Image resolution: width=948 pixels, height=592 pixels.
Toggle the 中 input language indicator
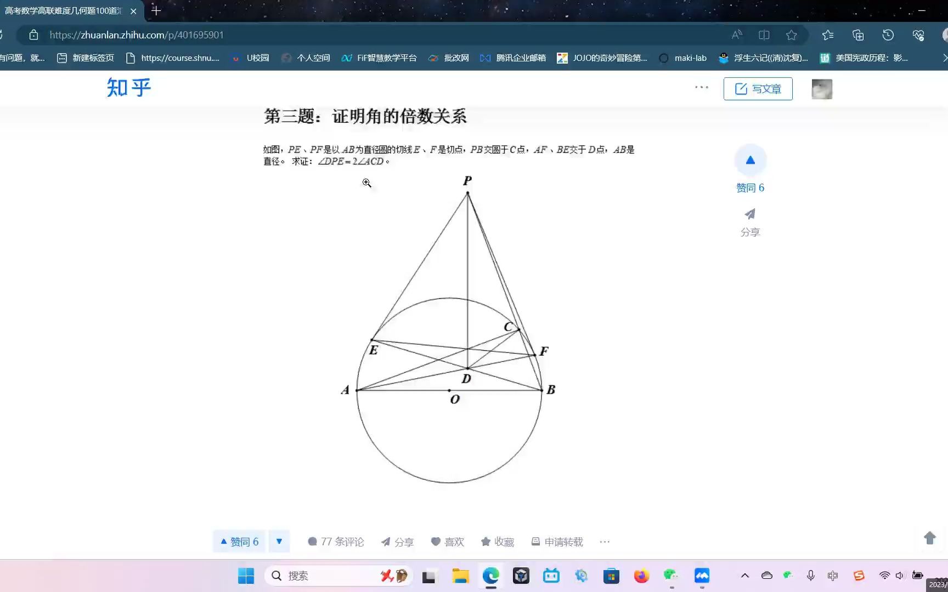coord(833,576)
